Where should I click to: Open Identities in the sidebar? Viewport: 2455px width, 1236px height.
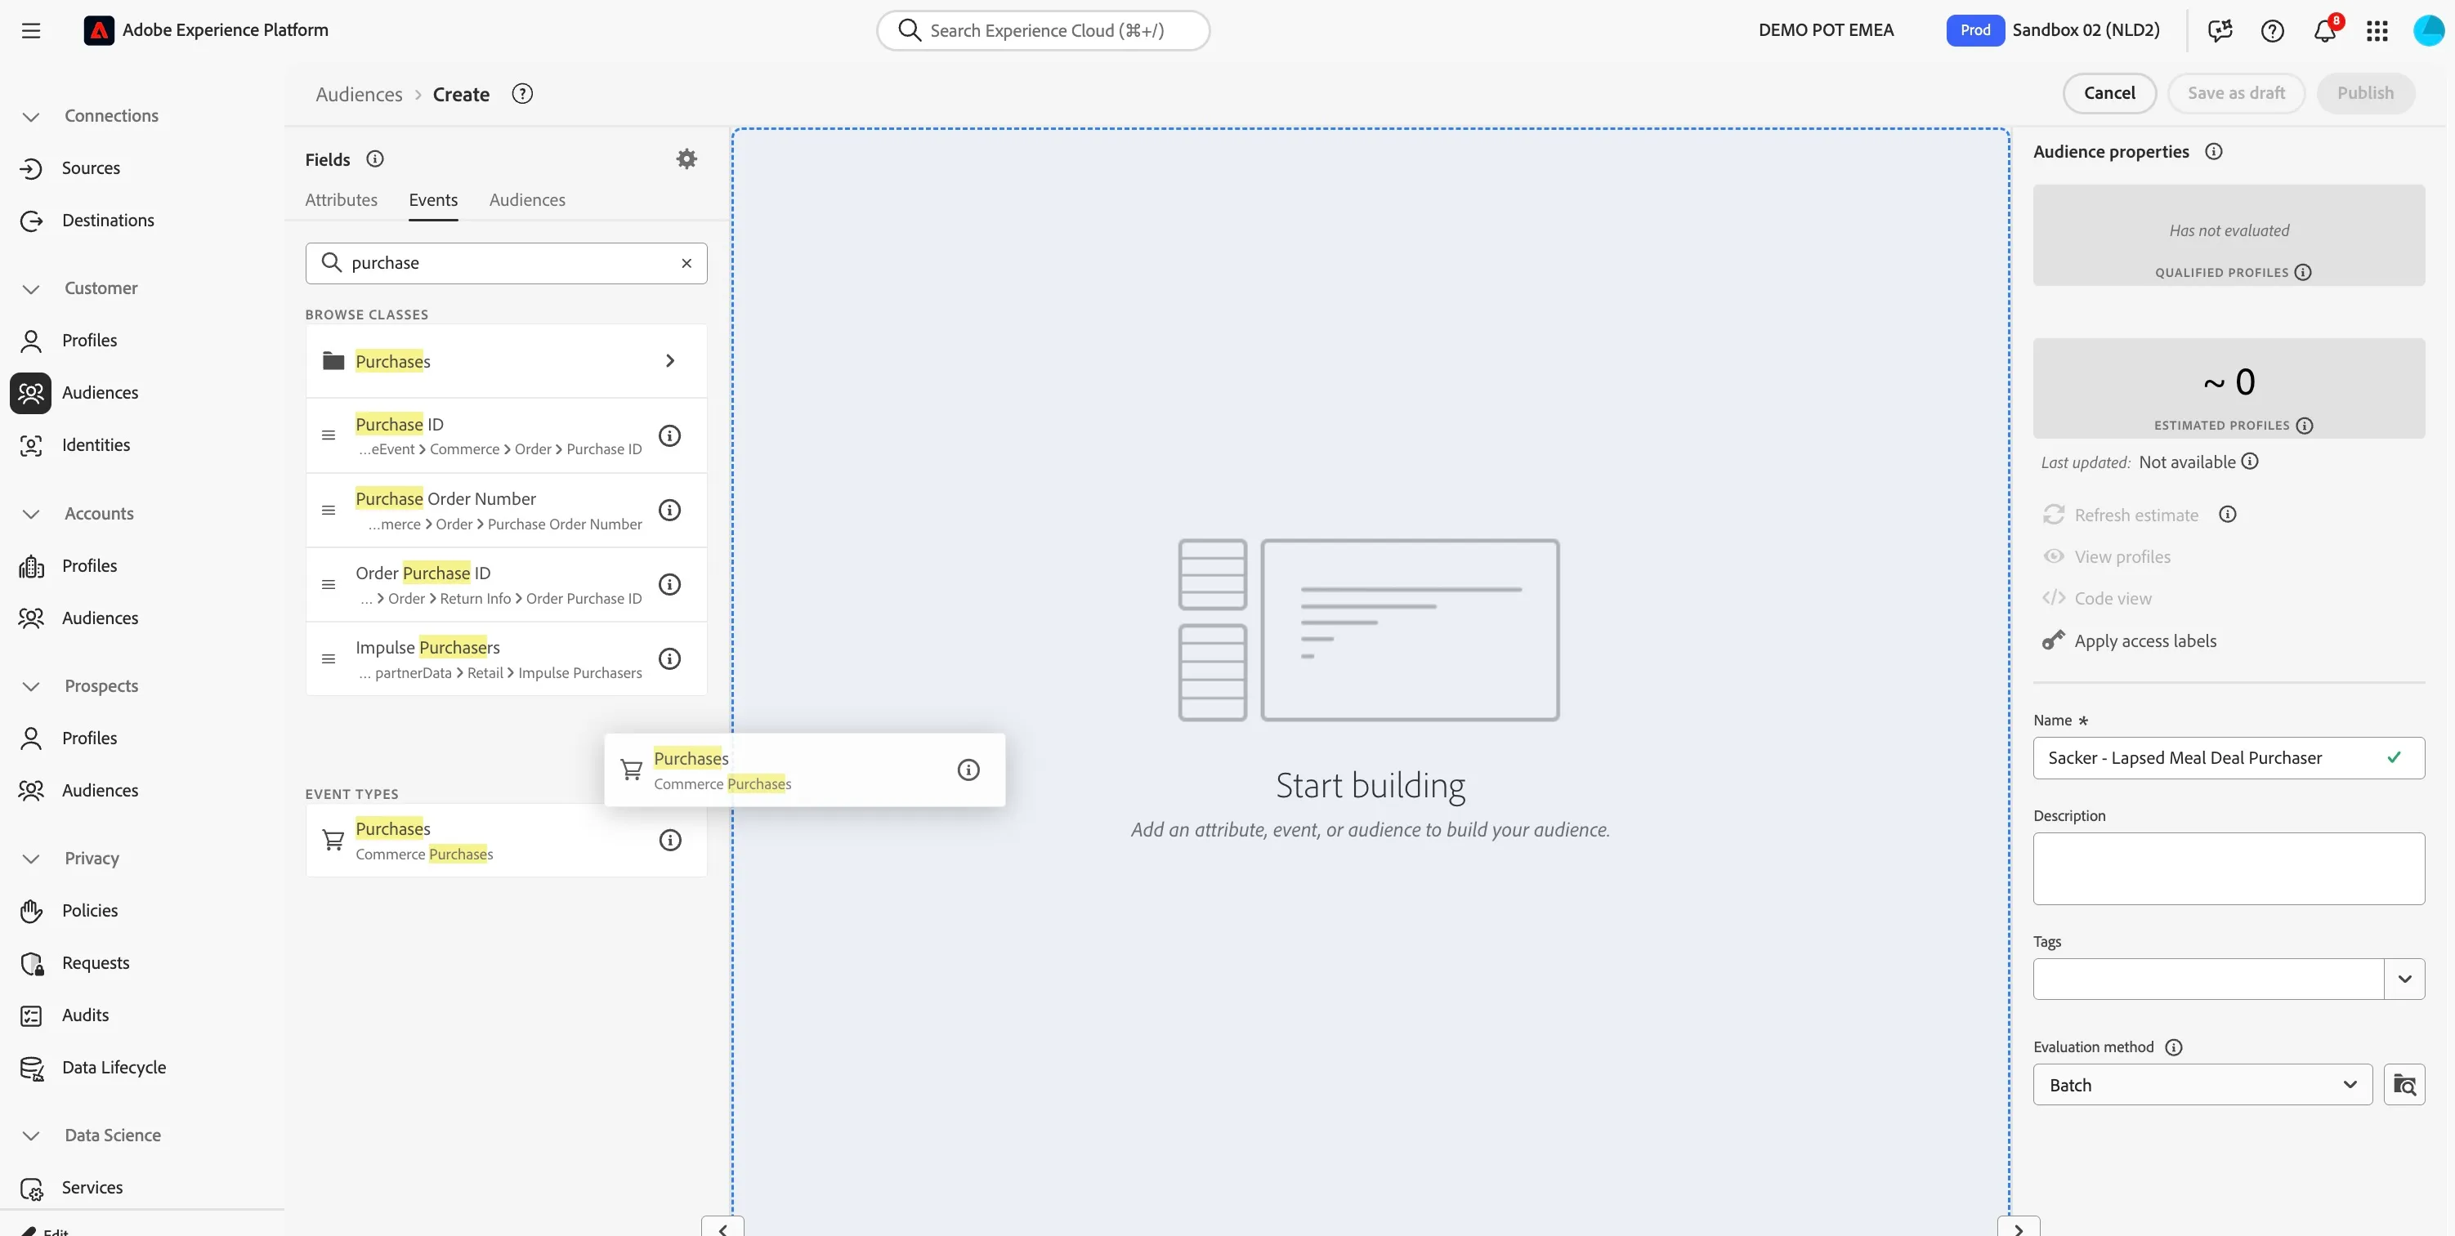[x=96, y=445]
